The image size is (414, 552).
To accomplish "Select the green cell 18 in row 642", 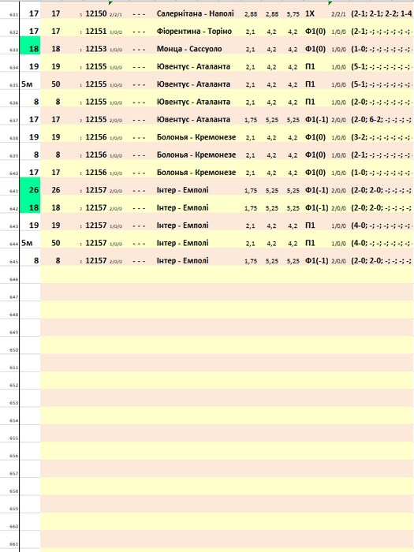I will [x=30, y=204].
